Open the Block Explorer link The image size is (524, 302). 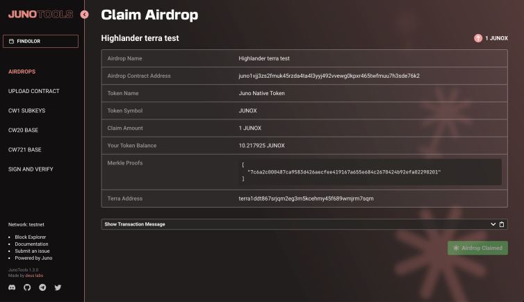tap(31, 237)
